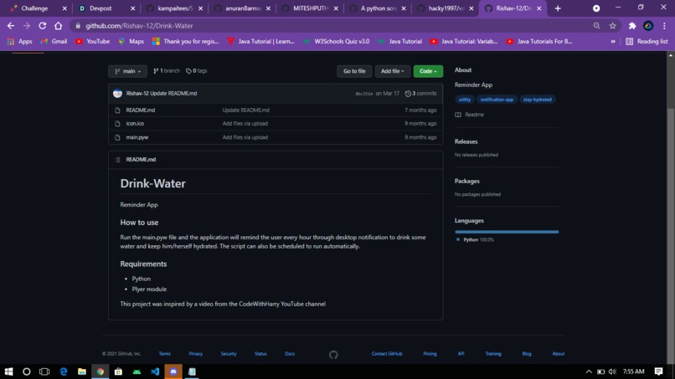Screen dimensions: 675x379
Task: Open the Contact GitHub footer link
Action: click(x=387, y=354)
